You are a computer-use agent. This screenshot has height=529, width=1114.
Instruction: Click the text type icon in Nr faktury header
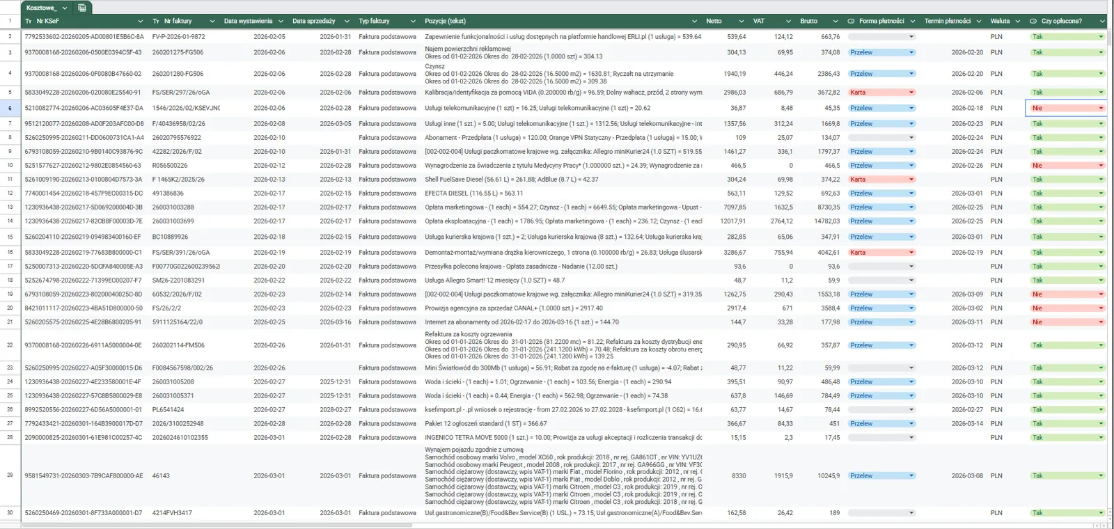156,21
